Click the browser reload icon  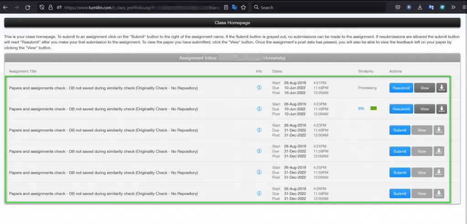click(27, 7)
